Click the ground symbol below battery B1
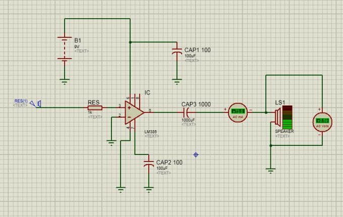The height and width of the screenshot is (217, 343). click(x=65, y=82)
